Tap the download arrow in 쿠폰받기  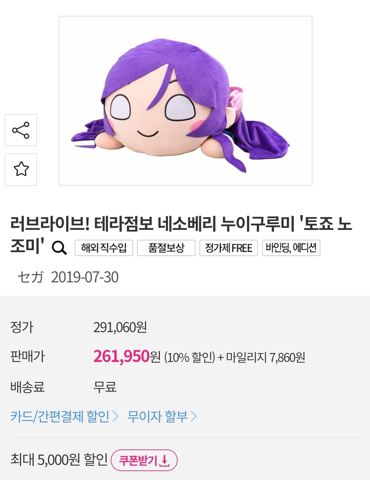pos(165,460)
